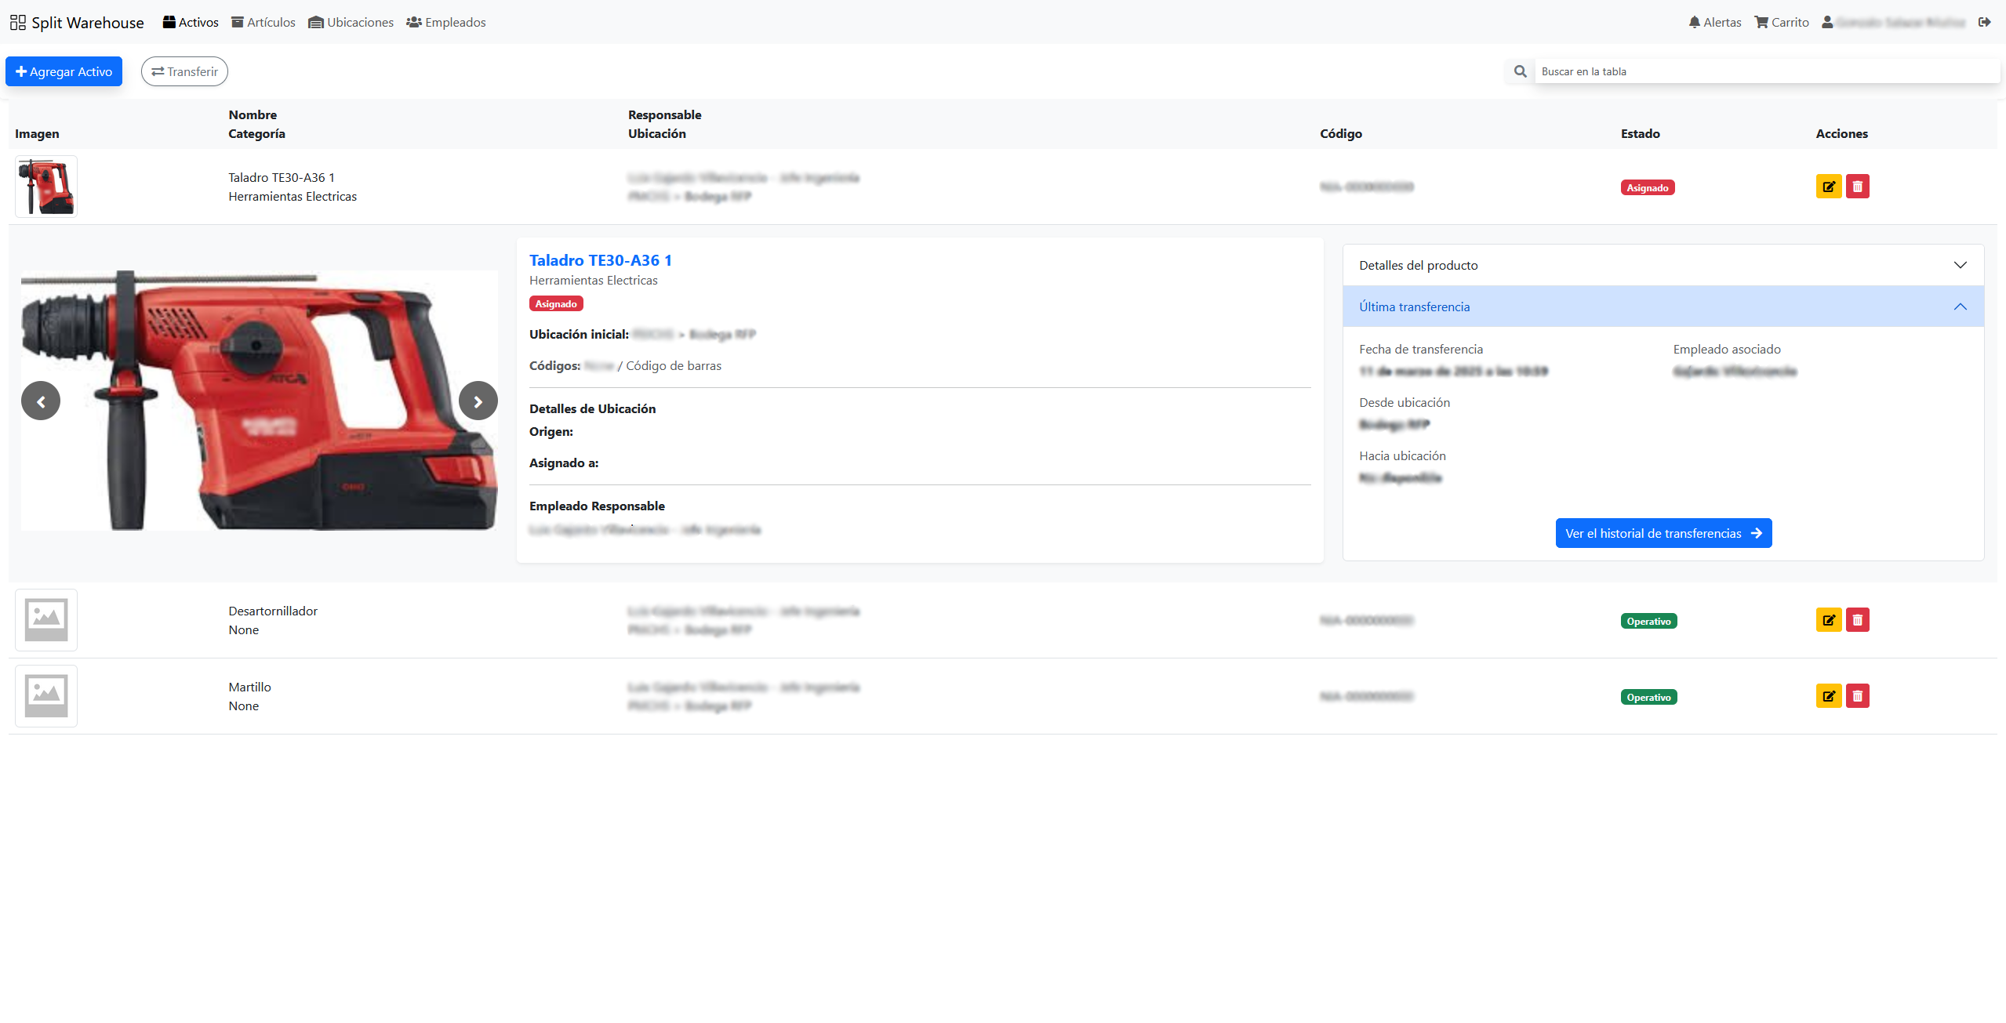The height and width of the screenshot is (1023, 2006).
Task: Type in Buscar en la tabla field
Action: click(1764, 71)
